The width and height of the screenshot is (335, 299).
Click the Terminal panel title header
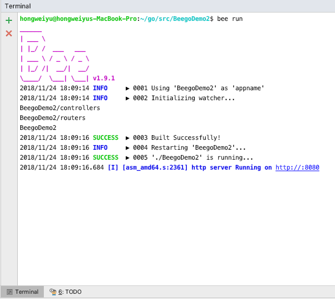pos(18,6)
